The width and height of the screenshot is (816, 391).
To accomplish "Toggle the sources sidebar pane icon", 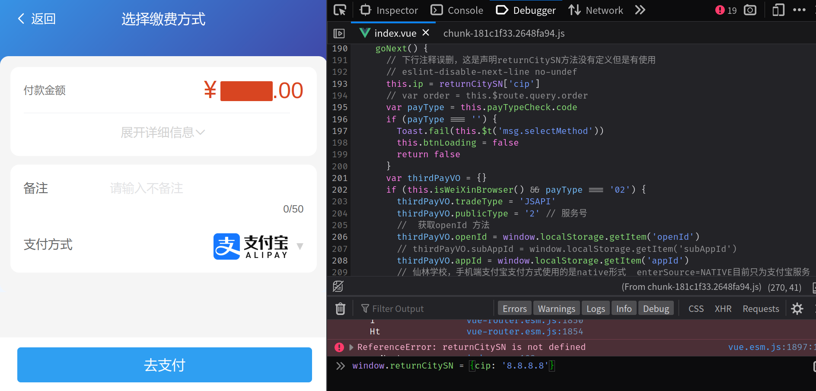I will pos(339,33).
